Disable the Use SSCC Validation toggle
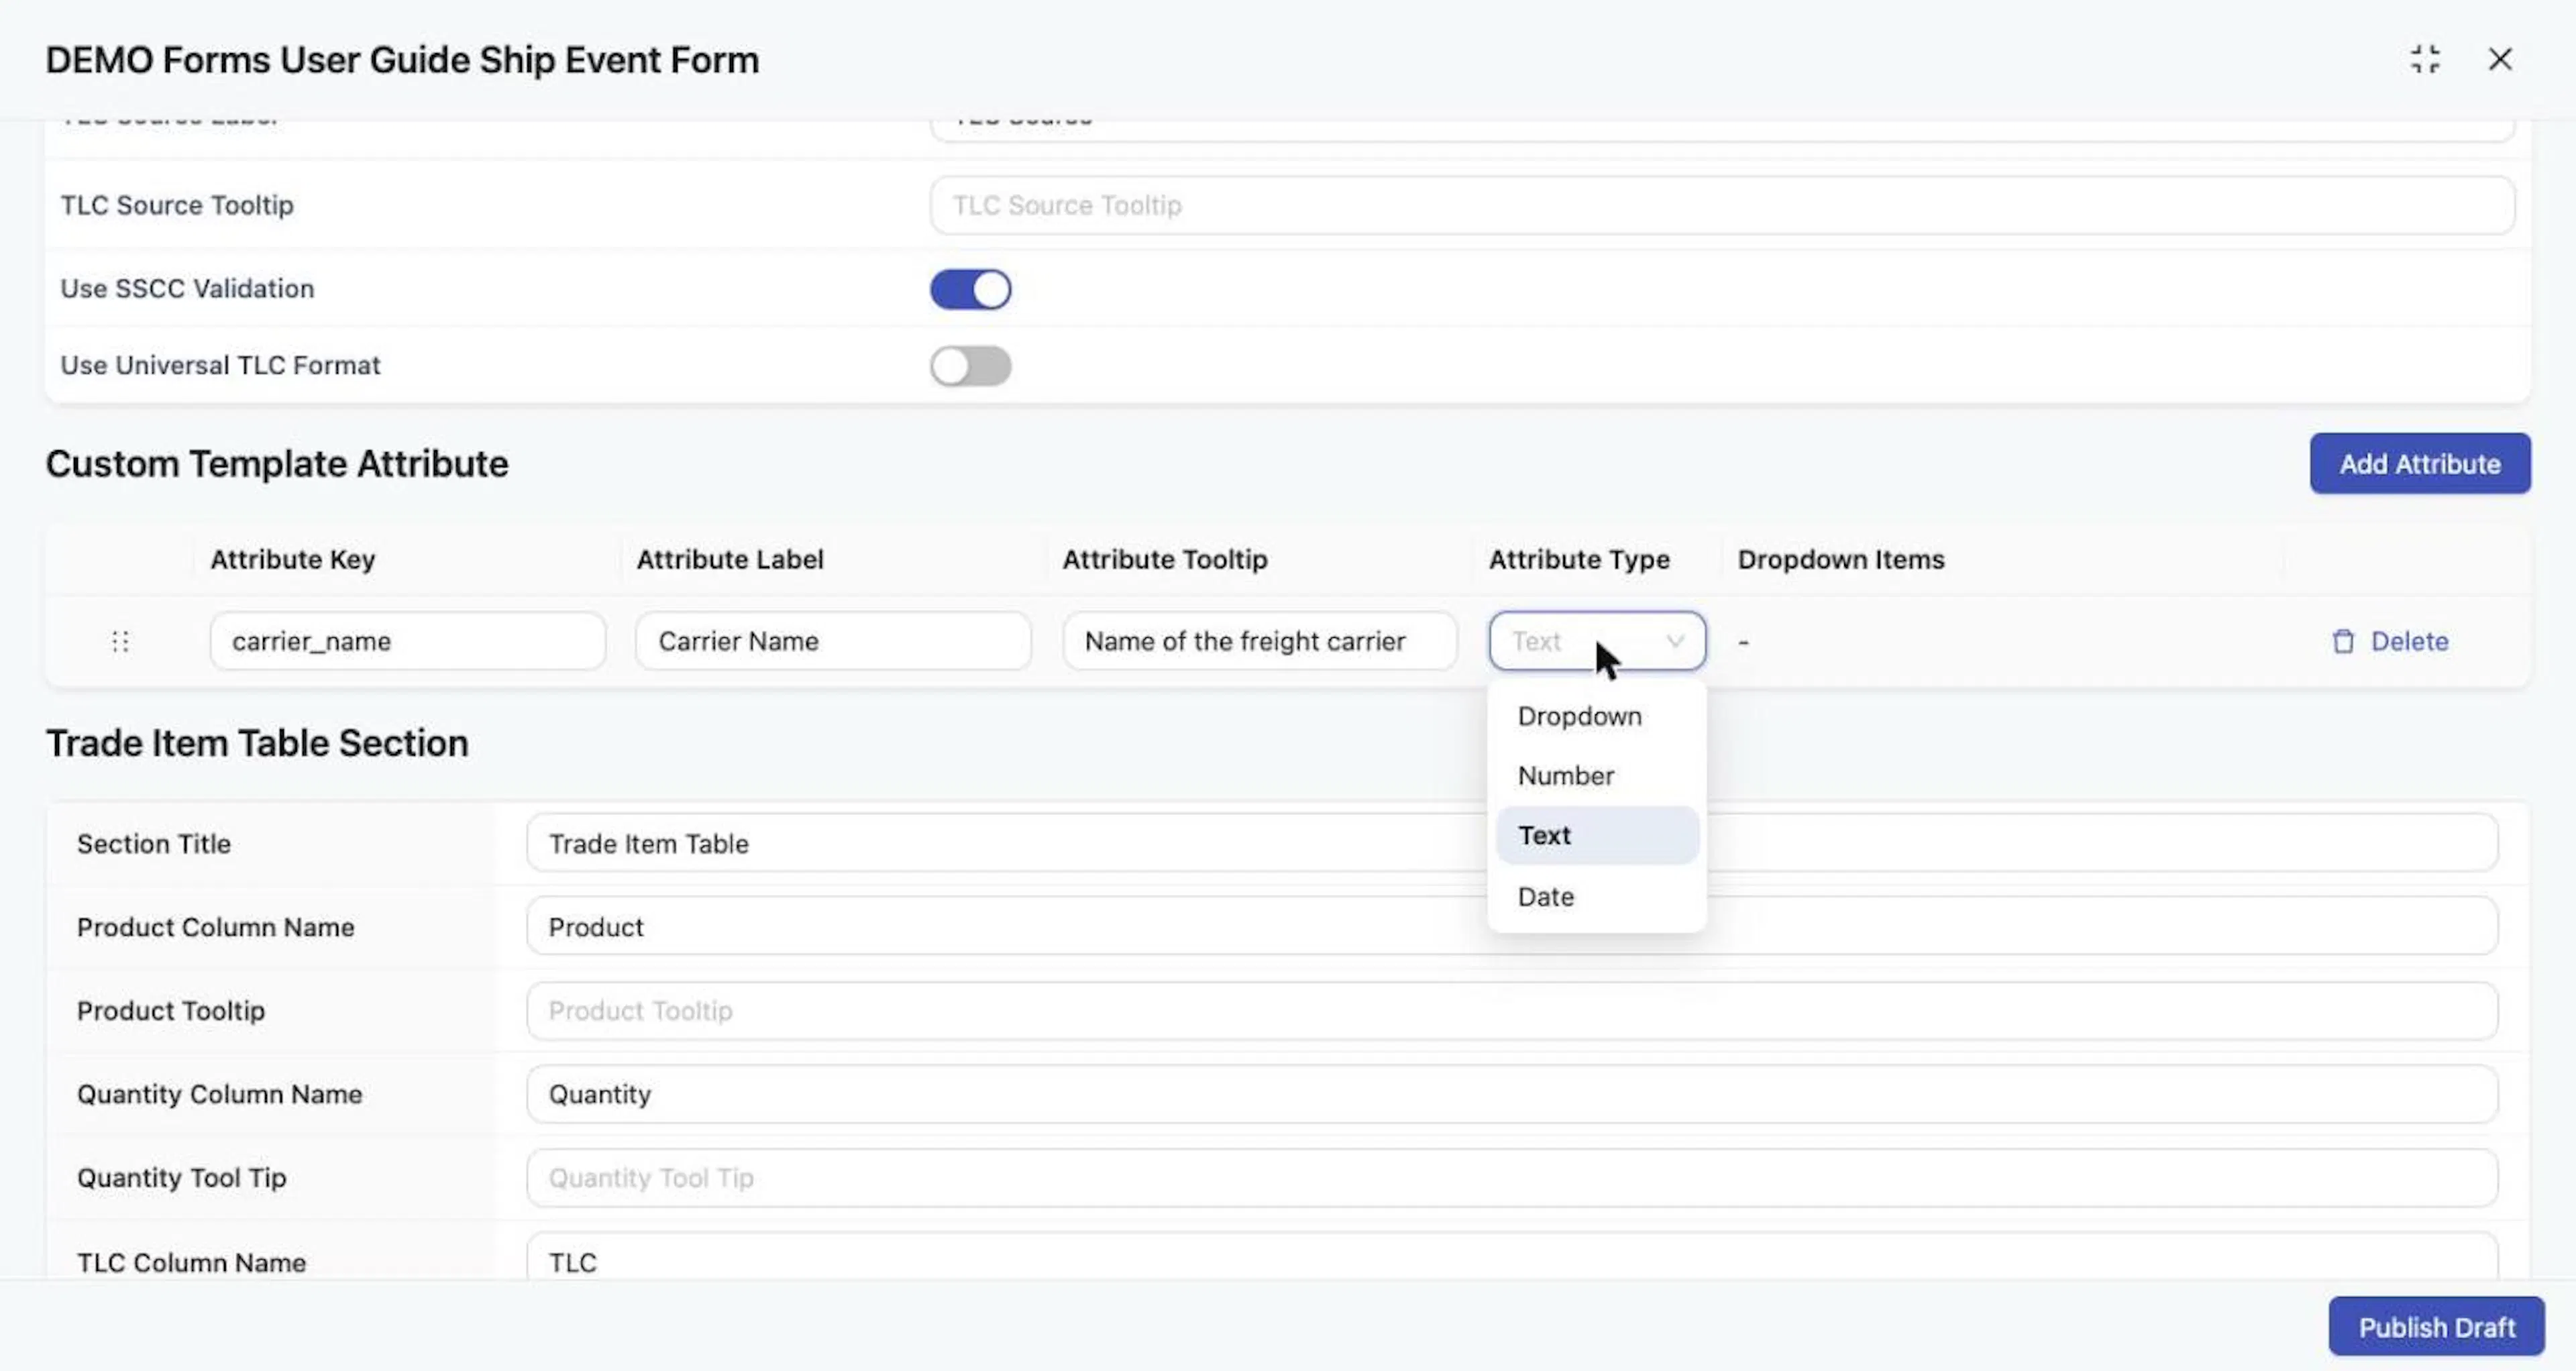 [970, 289]
